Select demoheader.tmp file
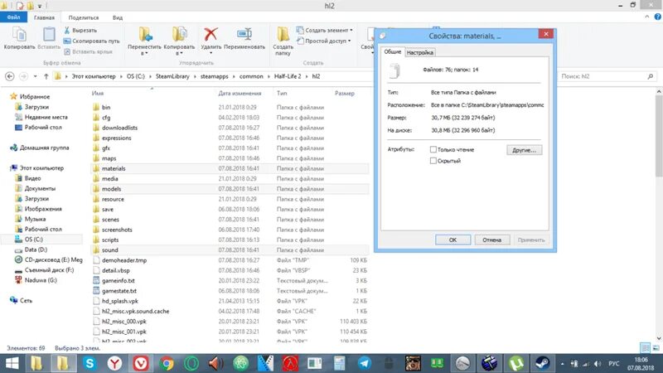This screenshot has height=373, width=663. 230,260
